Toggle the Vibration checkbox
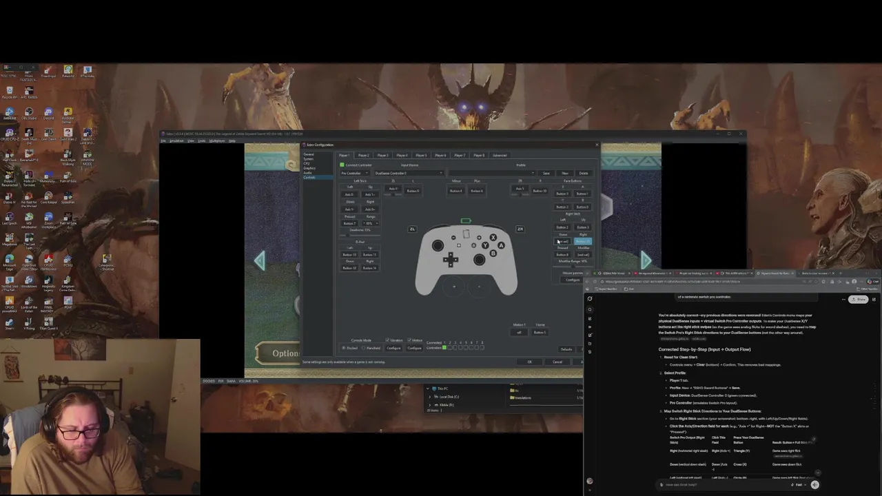Screen dimensions: 882x496 tap(387, 340)
